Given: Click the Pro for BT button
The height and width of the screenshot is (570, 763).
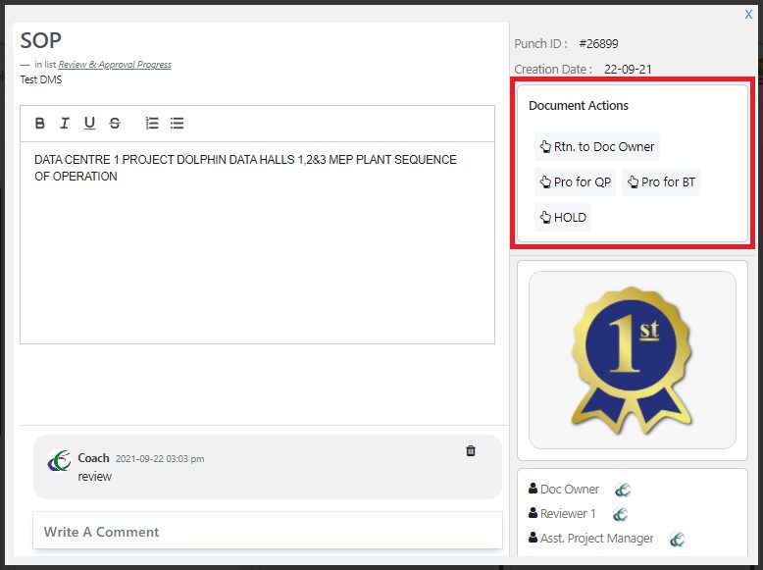Looking at the screenshot, I should pyautogui.click(x=661, y=182).
